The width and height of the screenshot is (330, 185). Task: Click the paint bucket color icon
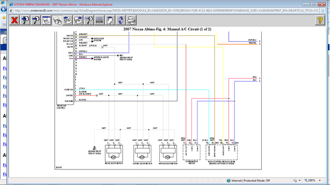(x=110, y=20)
